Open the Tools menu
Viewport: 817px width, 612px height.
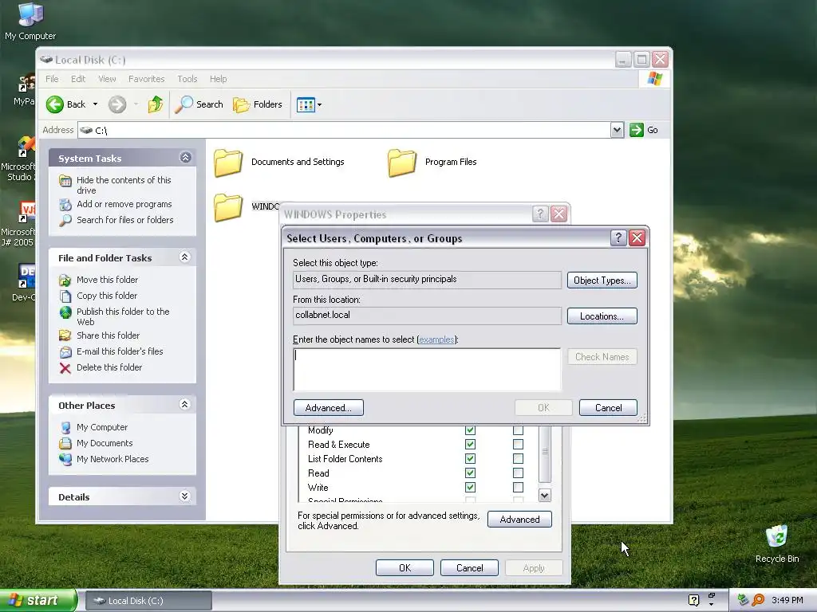(x=187, y=79)
